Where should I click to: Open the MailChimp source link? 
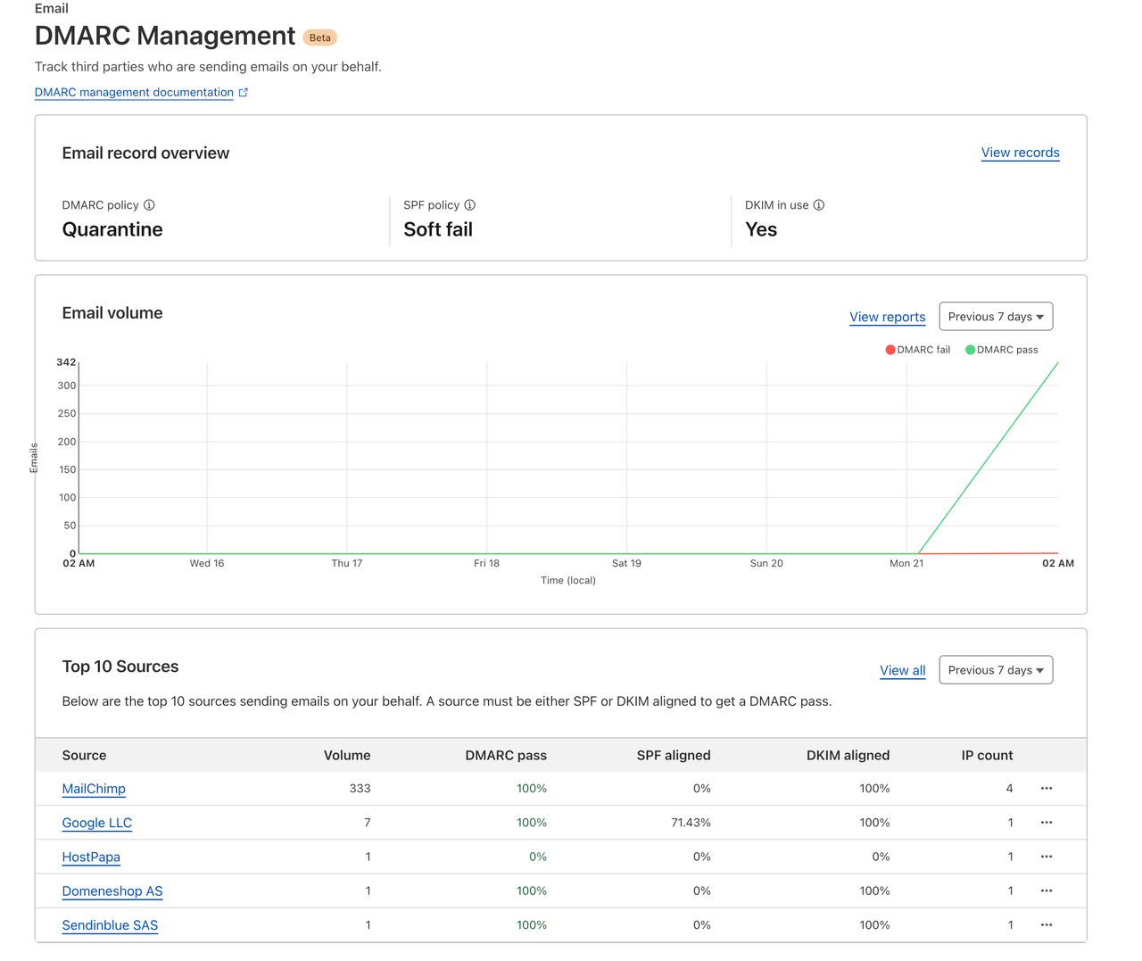pos(94,789)
